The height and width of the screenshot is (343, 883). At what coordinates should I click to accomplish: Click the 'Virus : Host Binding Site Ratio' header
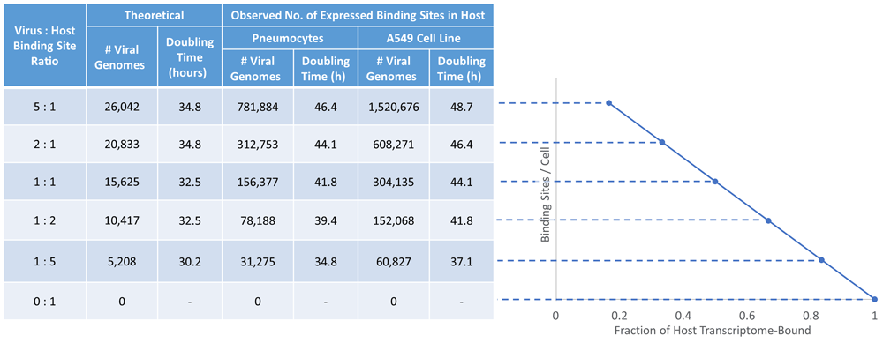(x=45, y=45)
